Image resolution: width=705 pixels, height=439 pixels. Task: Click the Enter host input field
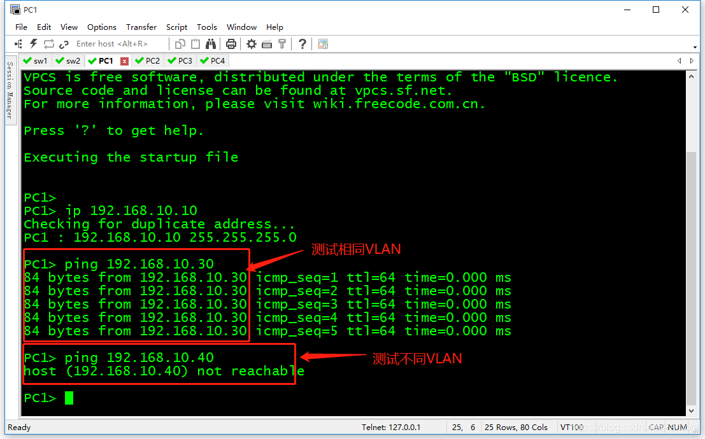pyautogui.click(x=118, y=44)
